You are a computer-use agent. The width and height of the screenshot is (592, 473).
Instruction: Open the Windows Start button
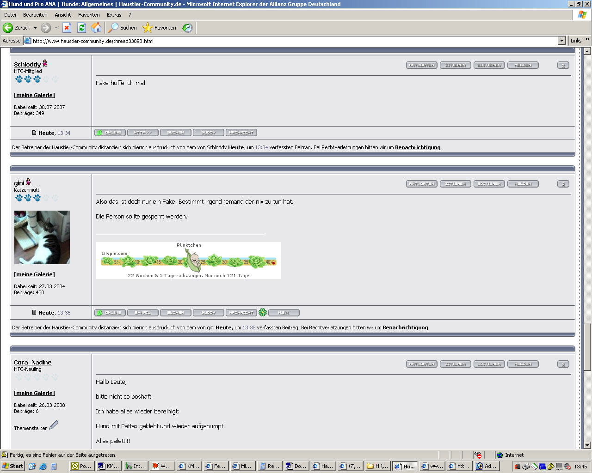(13, 466)
